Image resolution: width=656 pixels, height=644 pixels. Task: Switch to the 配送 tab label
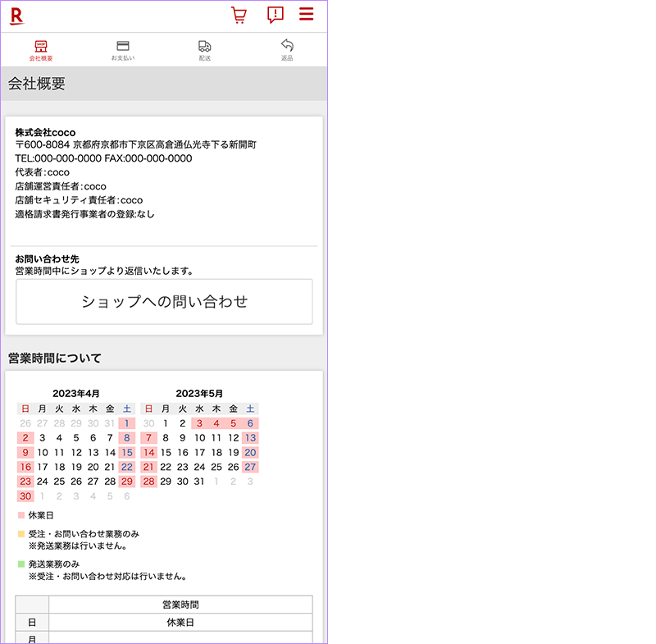[x=205, y=59]
